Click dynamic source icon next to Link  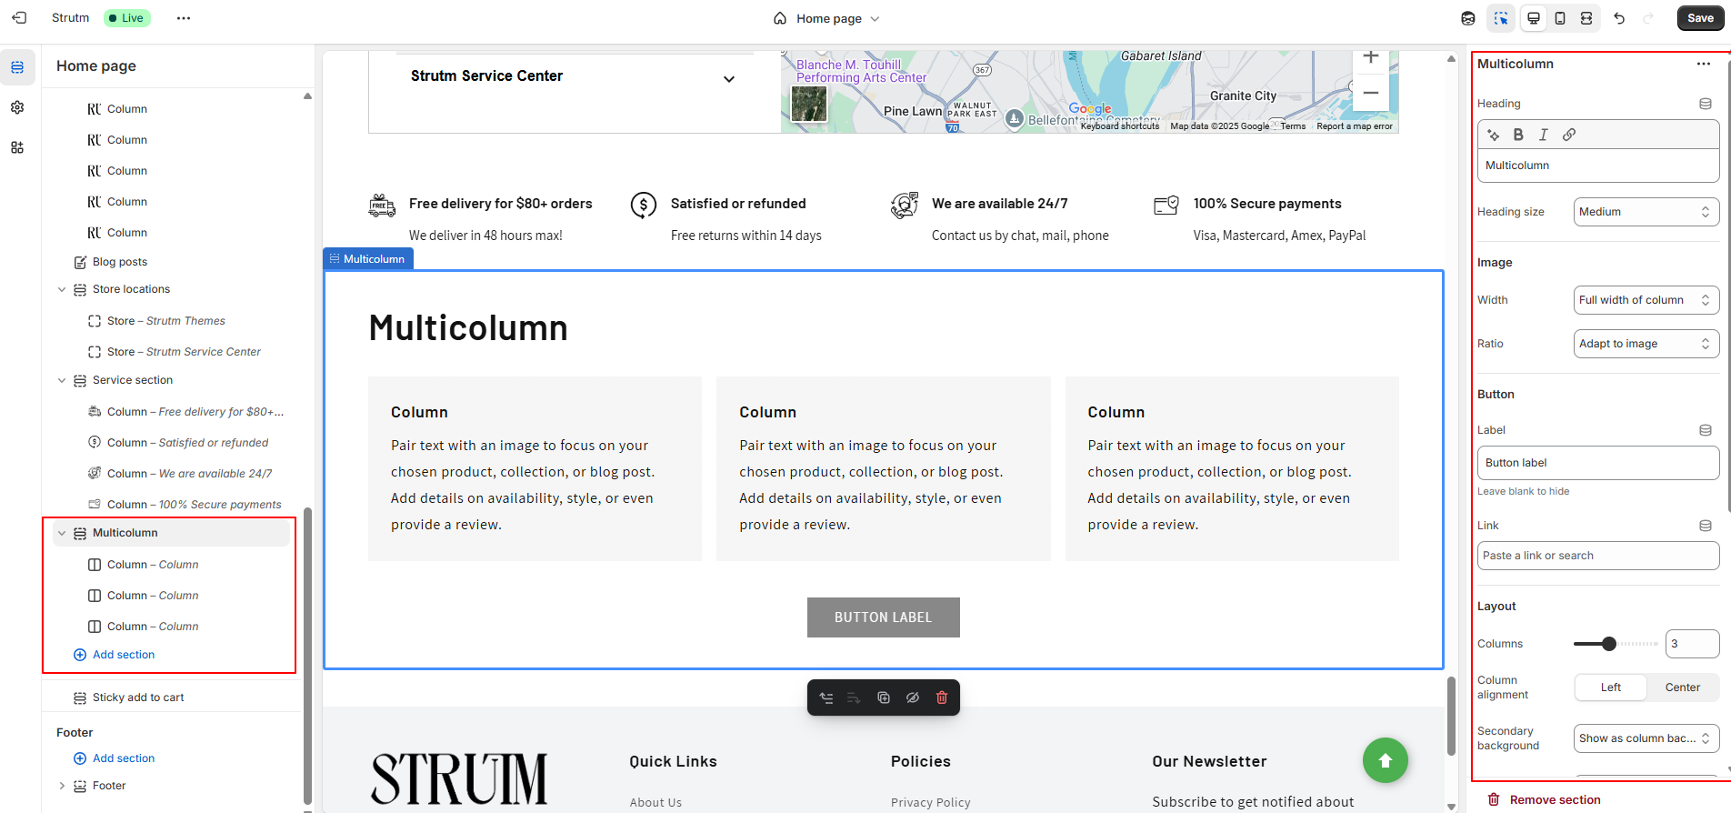1706,526
